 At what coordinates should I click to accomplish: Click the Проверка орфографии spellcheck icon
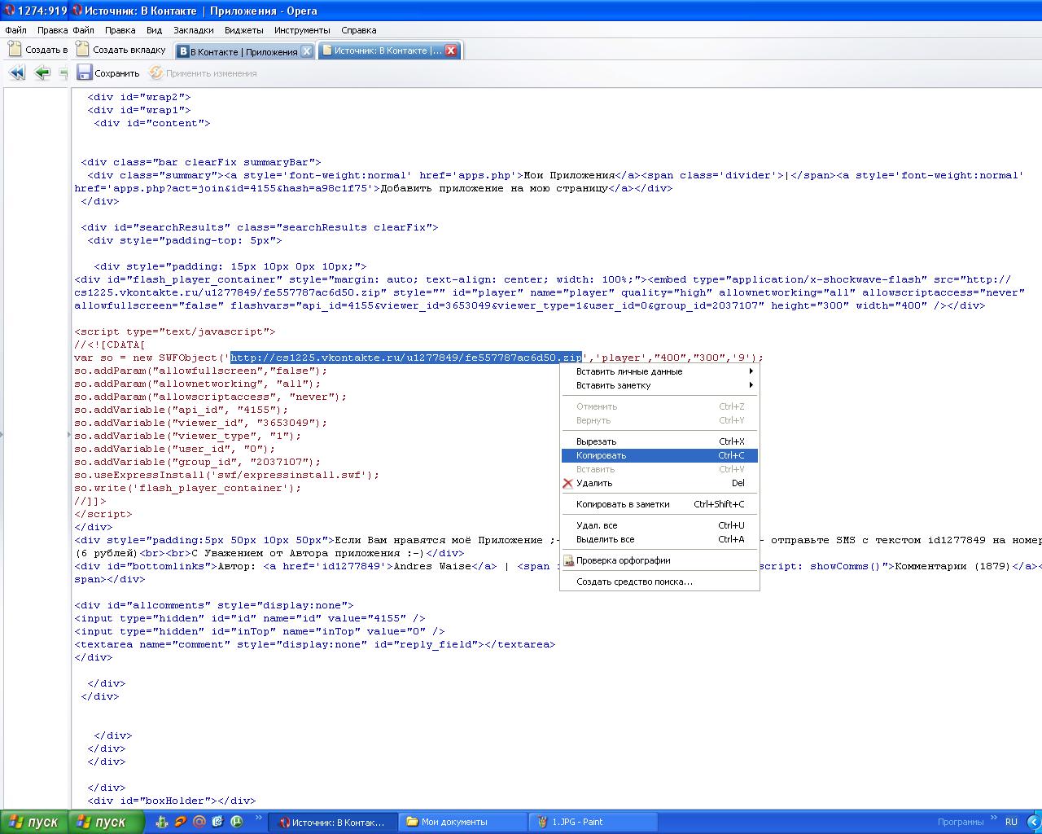click(568, 560)
